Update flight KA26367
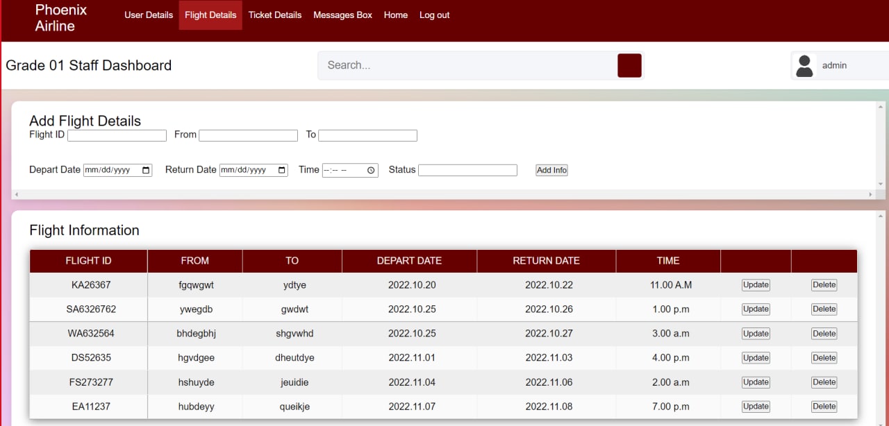 pyautogui.click(x=756, y=285)
